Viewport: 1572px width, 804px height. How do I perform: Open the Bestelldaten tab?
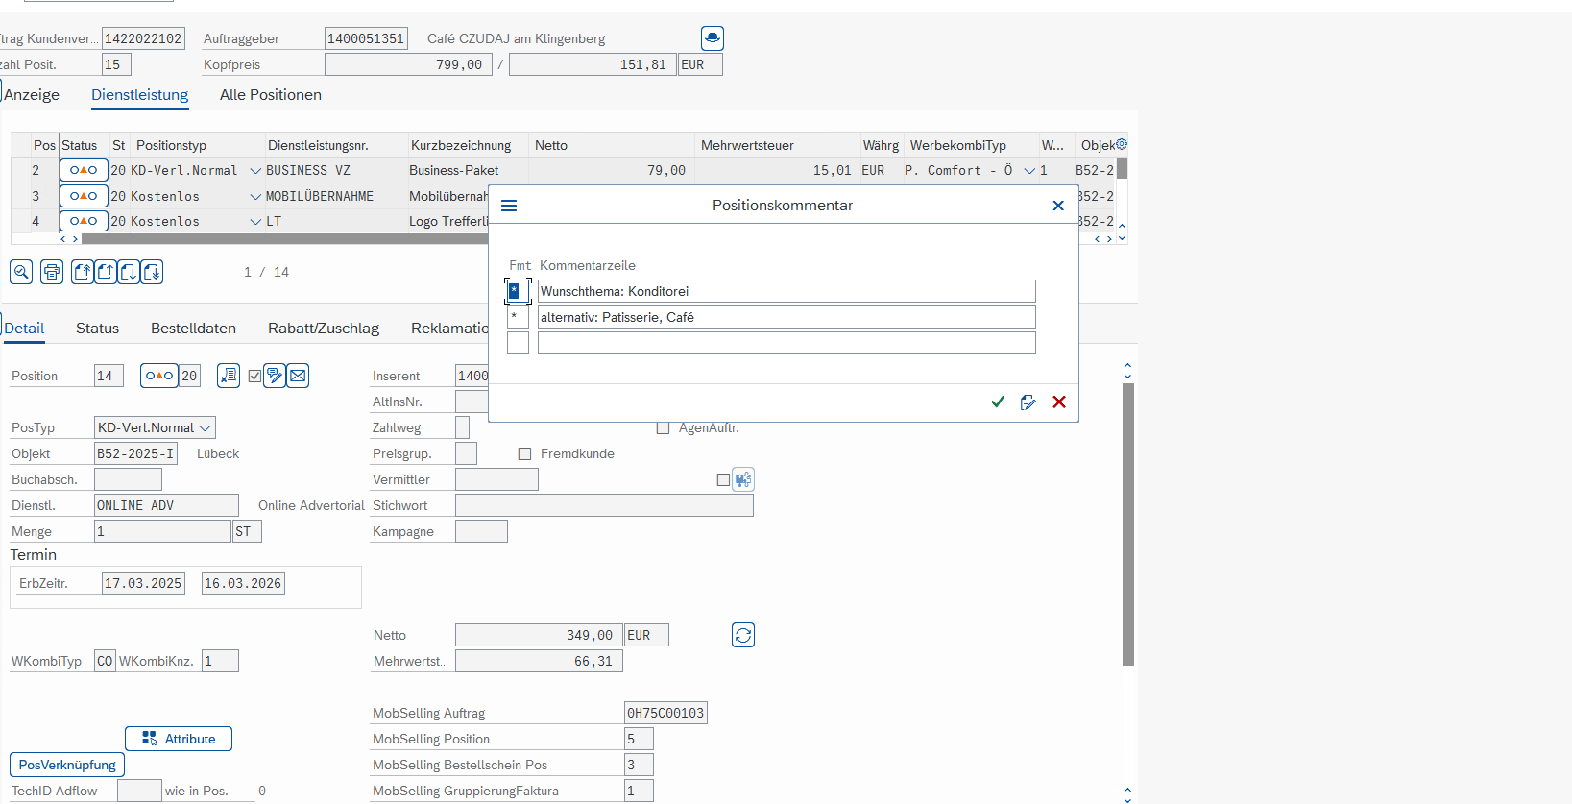point(193,328)
